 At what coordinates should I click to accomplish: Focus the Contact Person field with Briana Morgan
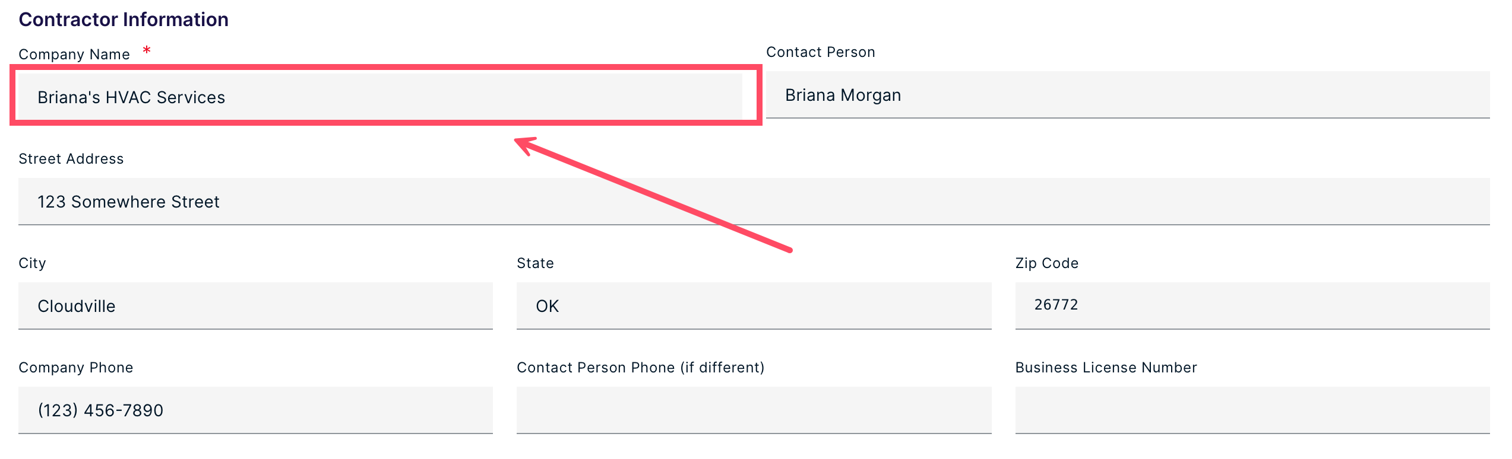[1128, 95]
